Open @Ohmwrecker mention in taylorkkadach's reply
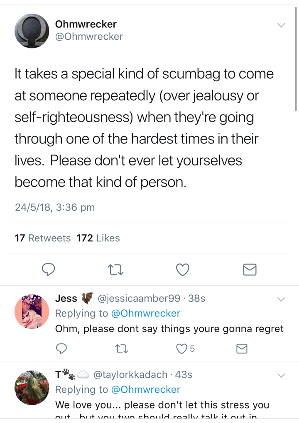 coord(146,389)
